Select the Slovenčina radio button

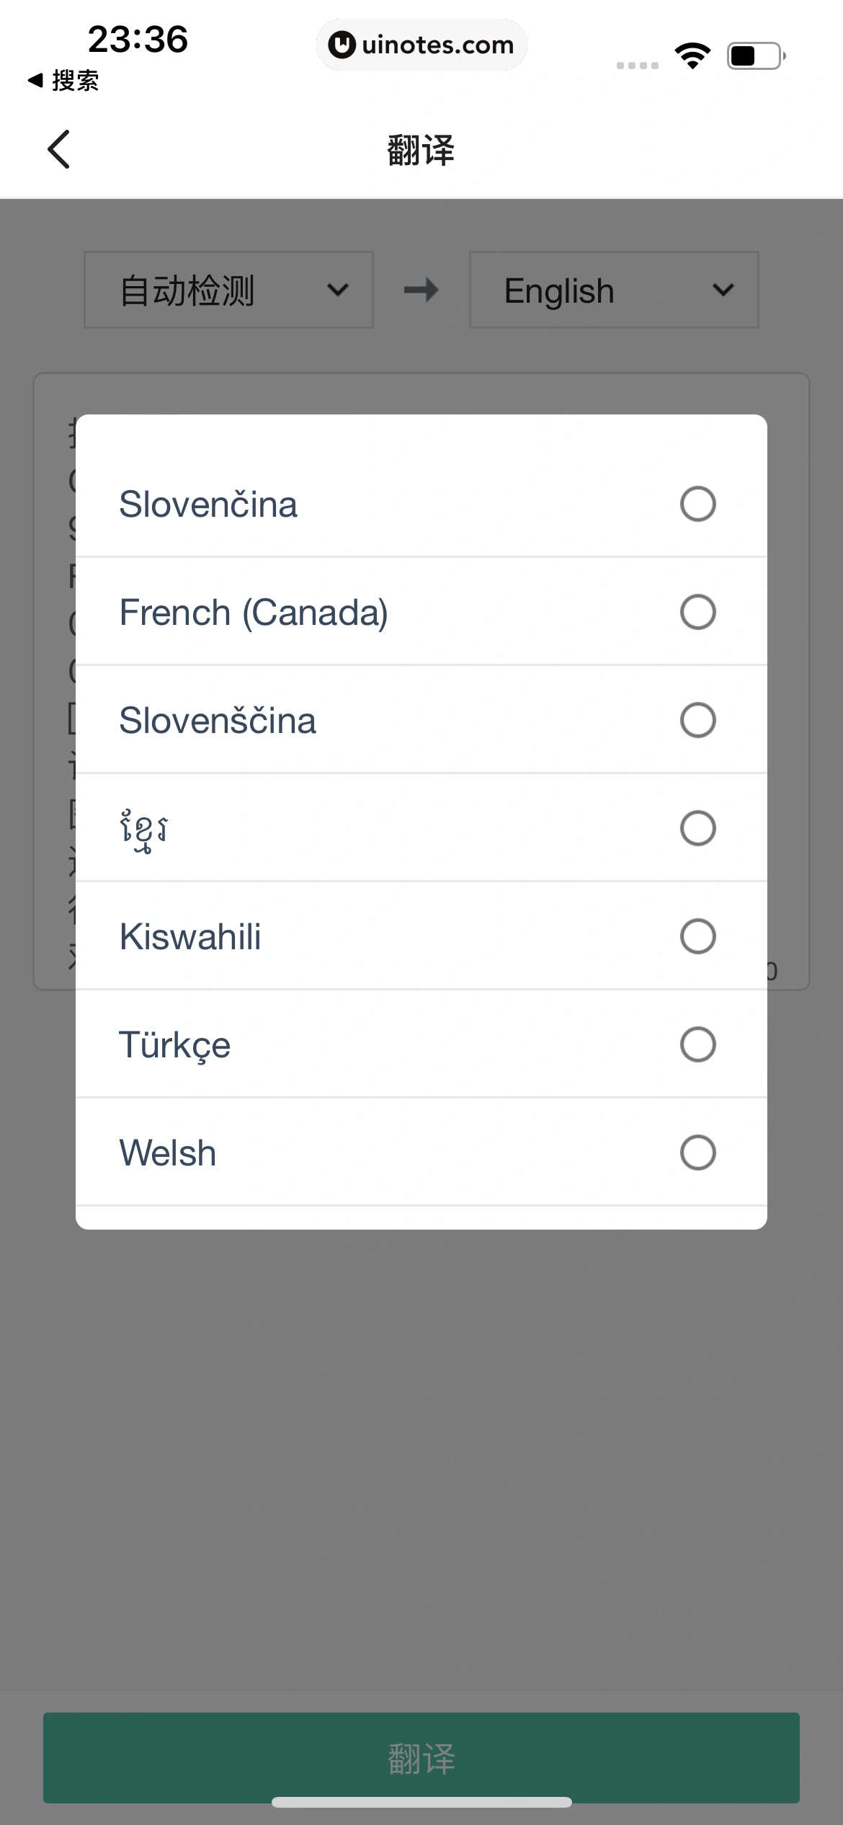(697, 504)
